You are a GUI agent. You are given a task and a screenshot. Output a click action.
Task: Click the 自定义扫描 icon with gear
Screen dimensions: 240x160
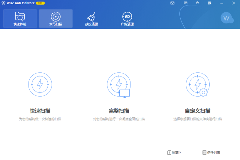(x=198, y=84)
